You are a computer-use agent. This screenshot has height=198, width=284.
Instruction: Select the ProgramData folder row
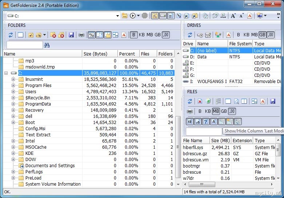89,104
